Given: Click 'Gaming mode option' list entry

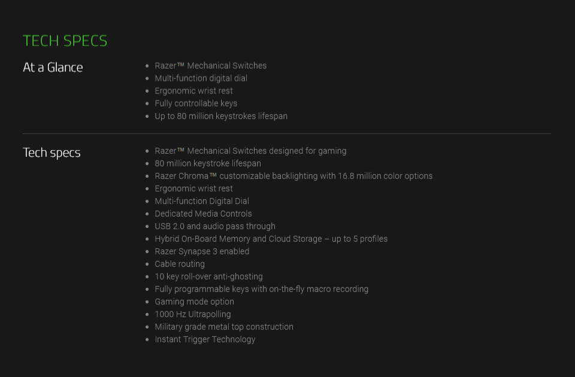Looking at the screenshot, I should click(194, 302).
